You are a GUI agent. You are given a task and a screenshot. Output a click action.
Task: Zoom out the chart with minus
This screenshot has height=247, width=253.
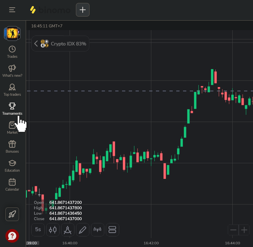click(233, 230)
